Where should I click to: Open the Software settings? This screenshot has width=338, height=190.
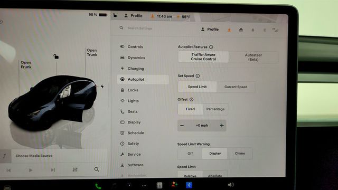132,165
